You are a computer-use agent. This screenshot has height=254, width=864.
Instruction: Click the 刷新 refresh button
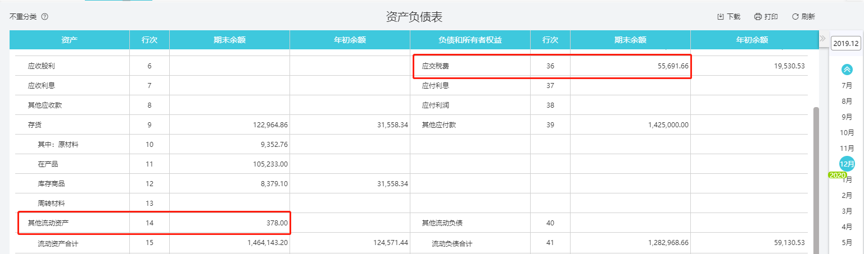click(x=803, y=17)
